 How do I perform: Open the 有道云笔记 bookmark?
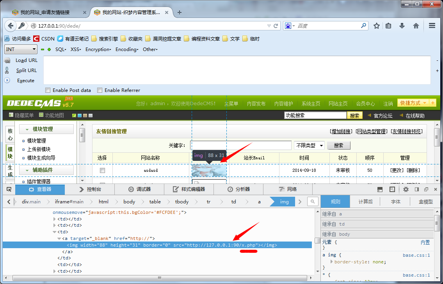tap(73, 39)
